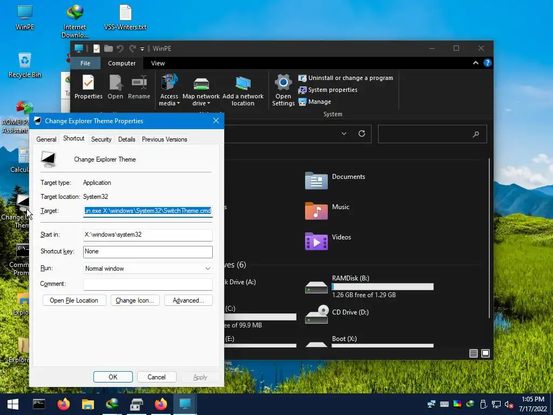Open the File menu in WinPE window

tap(85, 63)
